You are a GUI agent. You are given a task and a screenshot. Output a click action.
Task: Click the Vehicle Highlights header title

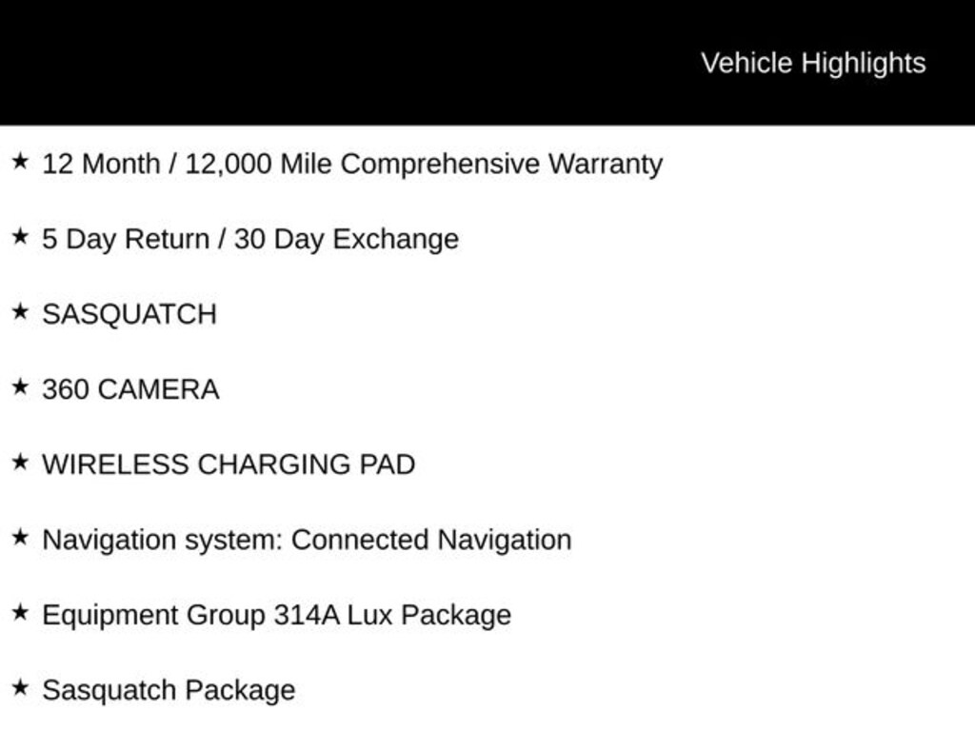point(813,63)
